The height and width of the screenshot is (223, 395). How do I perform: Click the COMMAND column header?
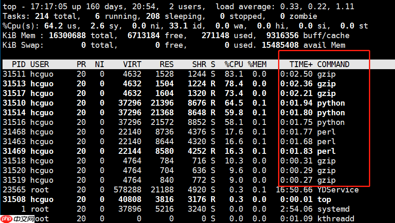click(x=333, y=64)
